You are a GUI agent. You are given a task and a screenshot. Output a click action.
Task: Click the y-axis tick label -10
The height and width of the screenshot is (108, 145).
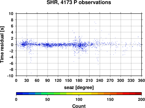tap(10, 76)
